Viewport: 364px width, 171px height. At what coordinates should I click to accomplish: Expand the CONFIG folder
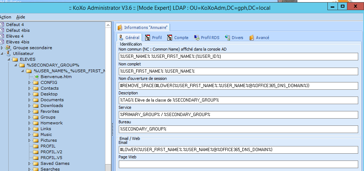pos(29,82)
